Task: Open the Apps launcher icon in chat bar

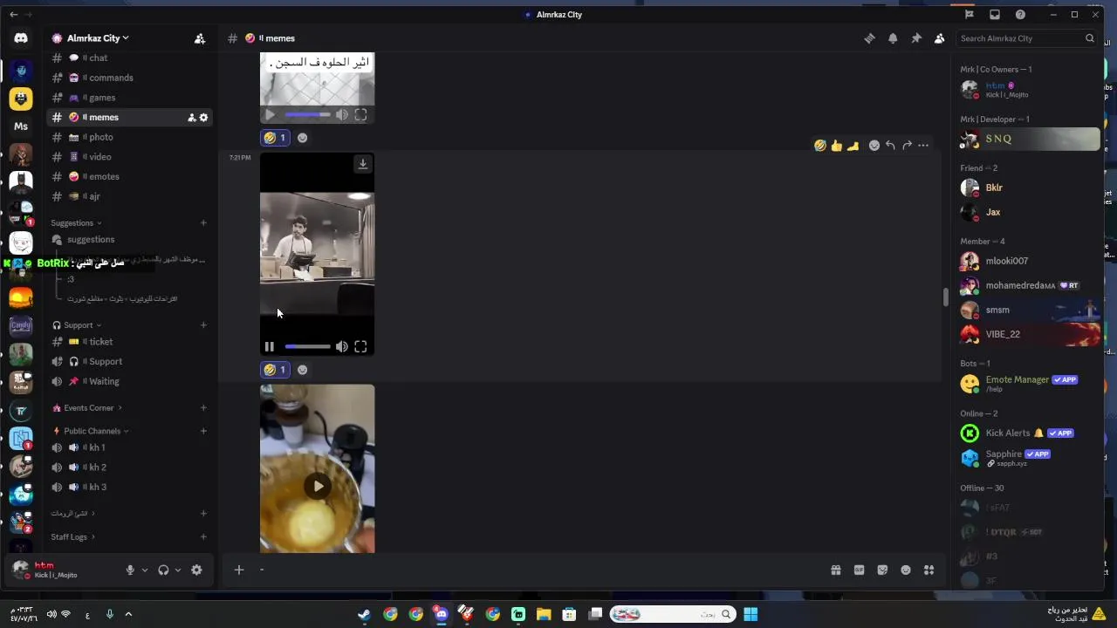Action: pyautogui.click(x=929, y=570)
